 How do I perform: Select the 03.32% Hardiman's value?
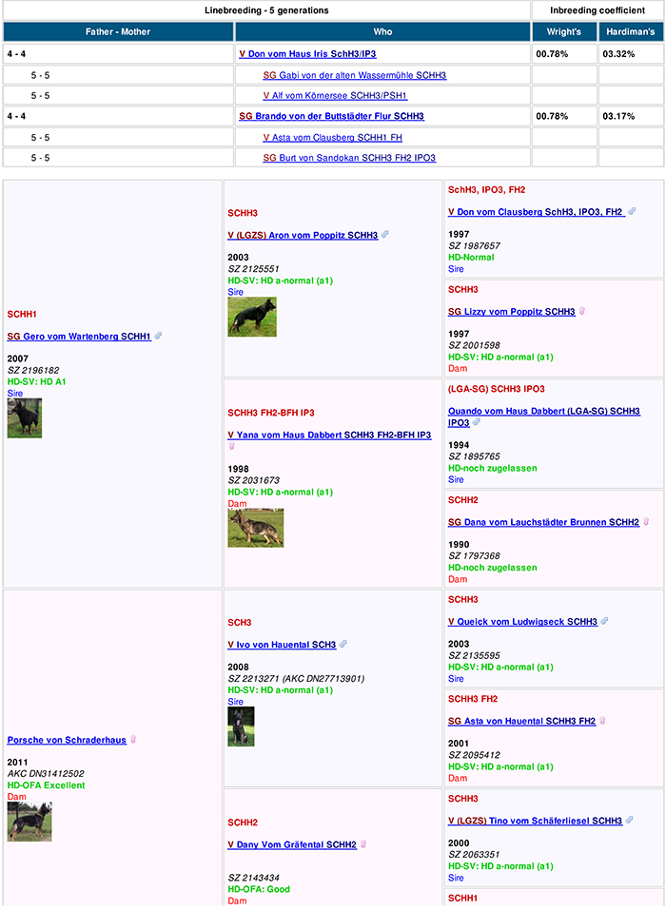pyautogui.click(x=618, y=54)
